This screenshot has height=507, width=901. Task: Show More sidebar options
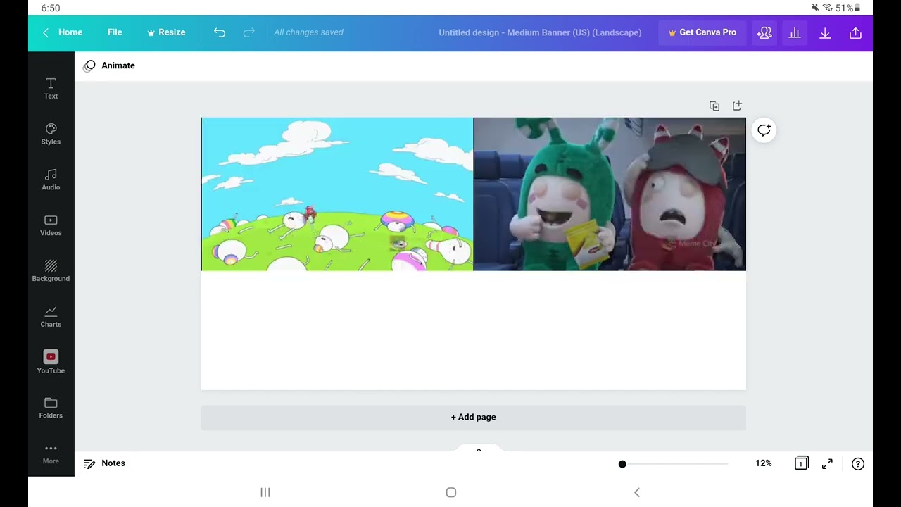click(x=51, y=453)
